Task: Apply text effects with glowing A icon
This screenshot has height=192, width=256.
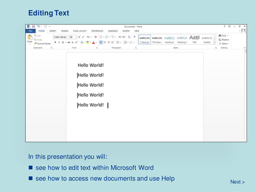Action: coord(82,42)
